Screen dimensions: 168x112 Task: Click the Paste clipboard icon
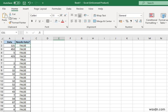click(x=4, y=15)
